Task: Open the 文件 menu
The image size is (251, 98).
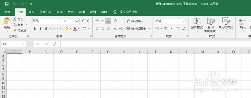Action: [x=7, y=12]
